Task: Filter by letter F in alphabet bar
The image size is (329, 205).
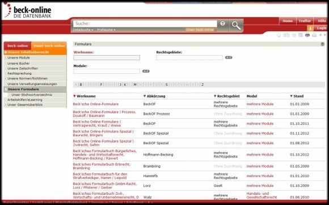Action: pyautogui.click(x=101, y=85)
